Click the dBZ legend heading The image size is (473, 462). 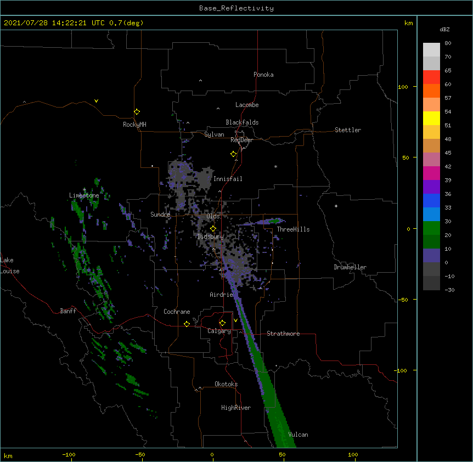(444, 29)
